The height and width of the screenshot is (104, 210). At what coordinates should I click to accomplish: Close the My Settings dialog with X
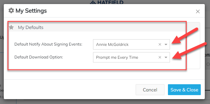pyautogui.click(x=198, y=11)
